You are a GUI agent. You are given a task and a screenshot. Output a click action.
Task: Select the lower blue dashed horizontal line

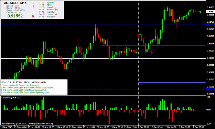[137, 89]
